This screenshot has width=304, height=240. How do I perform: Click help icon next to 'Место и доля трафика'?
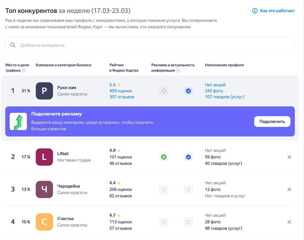24,71
